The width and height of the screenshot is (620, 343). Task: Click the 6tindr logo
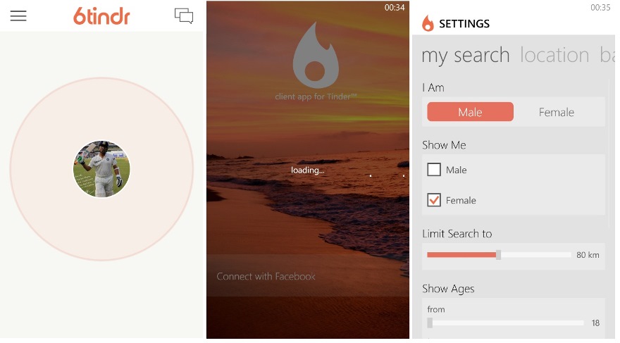click(101, 15)
